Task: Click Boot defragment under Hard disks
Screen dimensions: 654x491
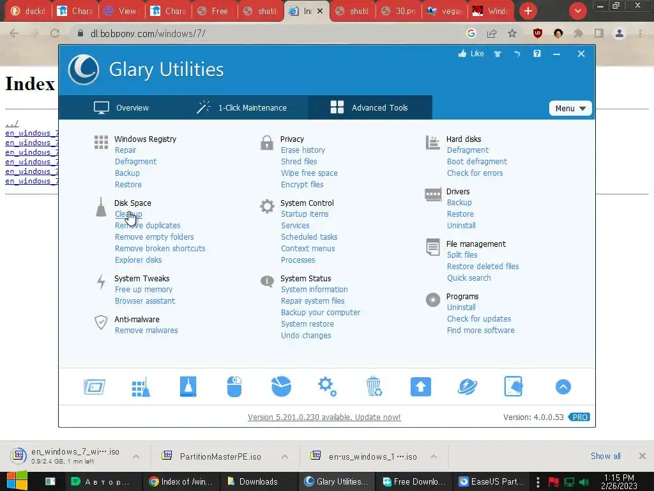Action: tap(476, 162)
